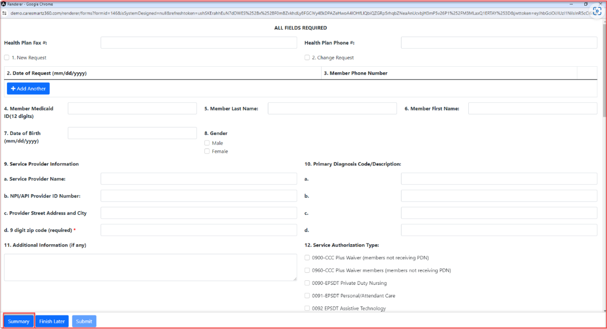
Task: Tick 0900-CCC Plus Waiver option
Action: (307, 258)
